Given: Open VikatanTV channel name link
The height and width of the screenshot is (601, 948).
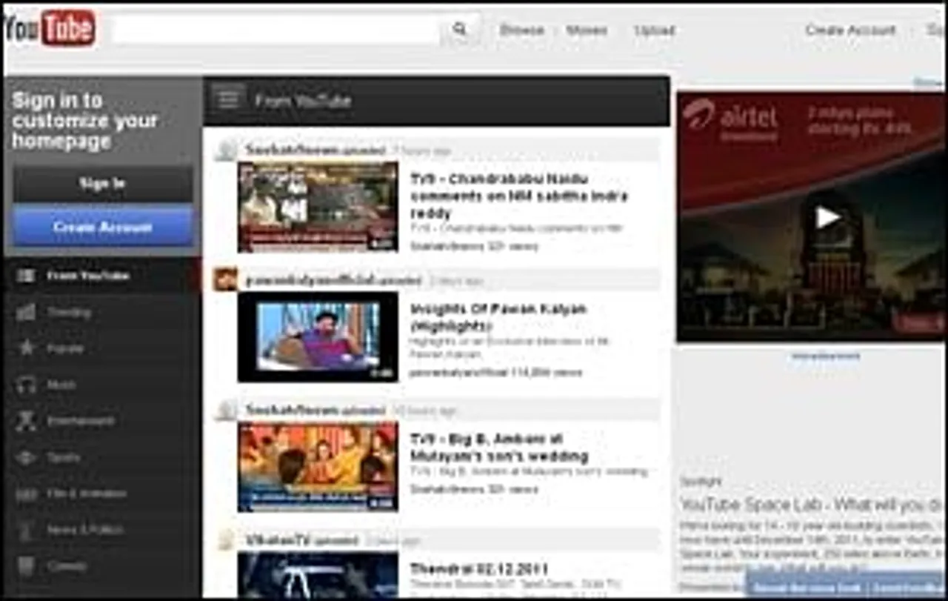Looking at the screenshot, I should click(278, 540).
